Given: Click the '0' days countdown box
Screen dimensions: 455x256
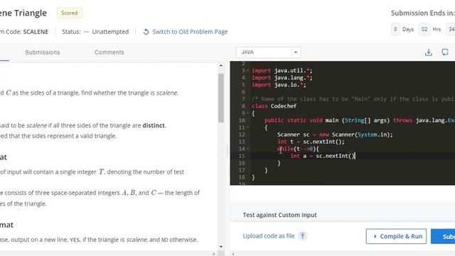Looking at the screenshot, I should click(x=395, y=29).
